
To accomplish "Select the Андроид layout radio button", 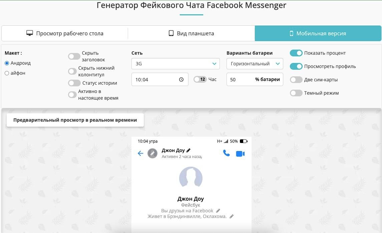I will [x=7, y=63].
